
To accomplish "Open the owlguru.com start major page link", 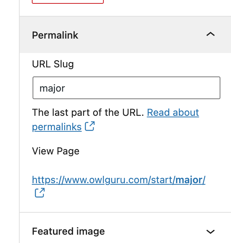I will coord(119,180).
